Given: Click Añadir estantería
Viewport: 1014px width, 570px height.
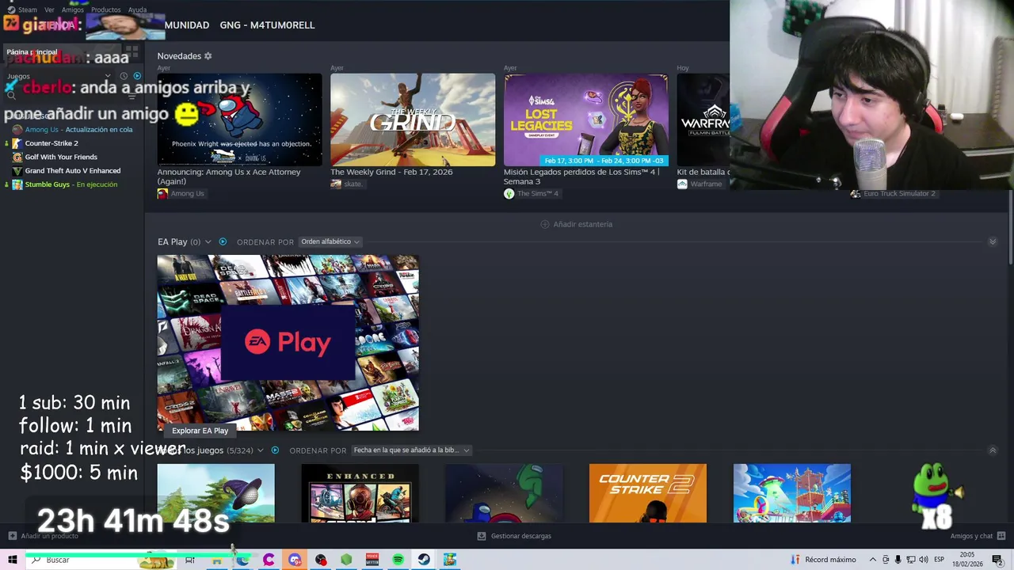Looking at the screenshot, I should tap(576, 224).
